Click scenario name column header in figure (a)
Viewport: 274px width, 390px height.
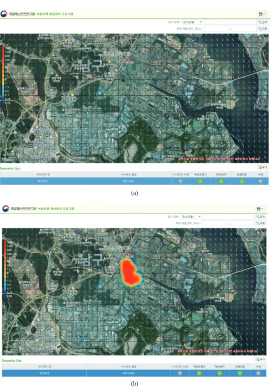[43, 174]
